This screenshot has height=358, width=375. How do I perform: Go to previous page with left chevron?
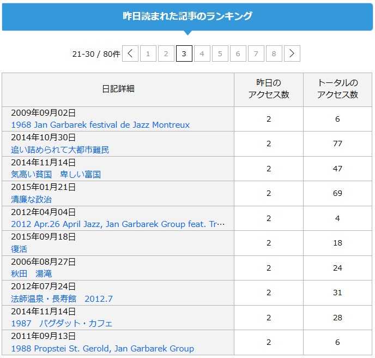(130, 53)
